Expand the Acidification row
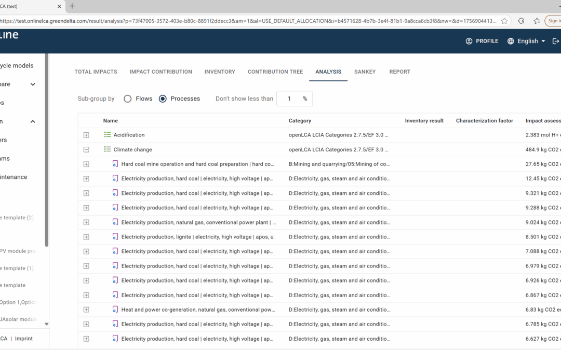The image size is (561, 350). coord(86,135)
